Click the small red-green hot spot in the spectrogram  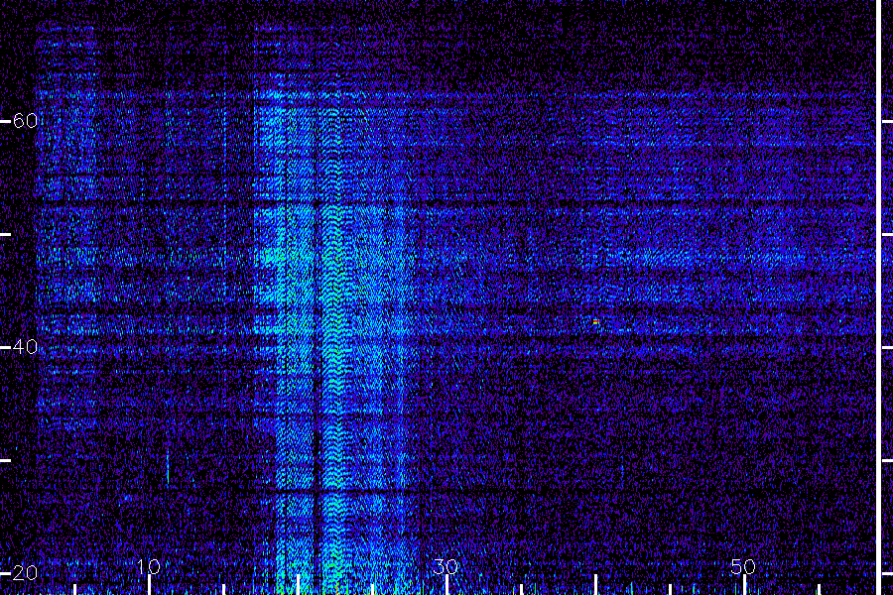pos(595,322)
